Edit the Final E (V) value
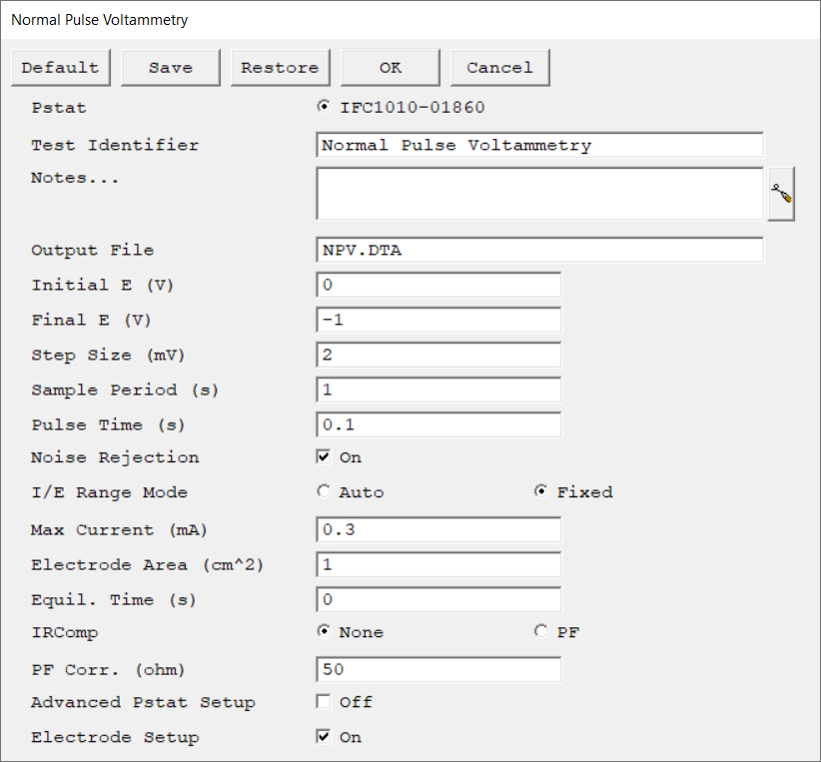Viewport: 821px width, 762px height. click(x=438, y=321)
